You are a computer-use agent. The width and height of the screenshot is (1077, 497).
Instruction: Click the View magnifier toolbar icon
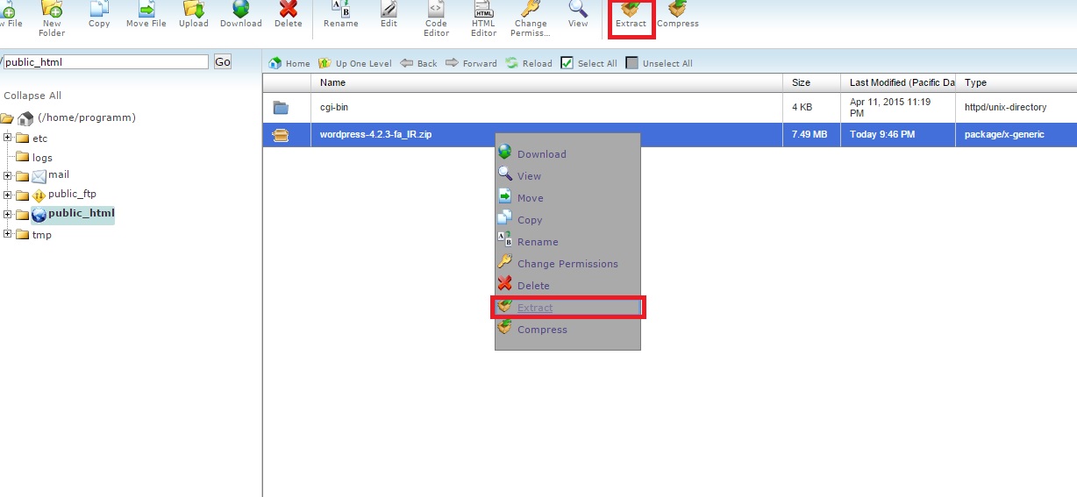coord(578,10)
